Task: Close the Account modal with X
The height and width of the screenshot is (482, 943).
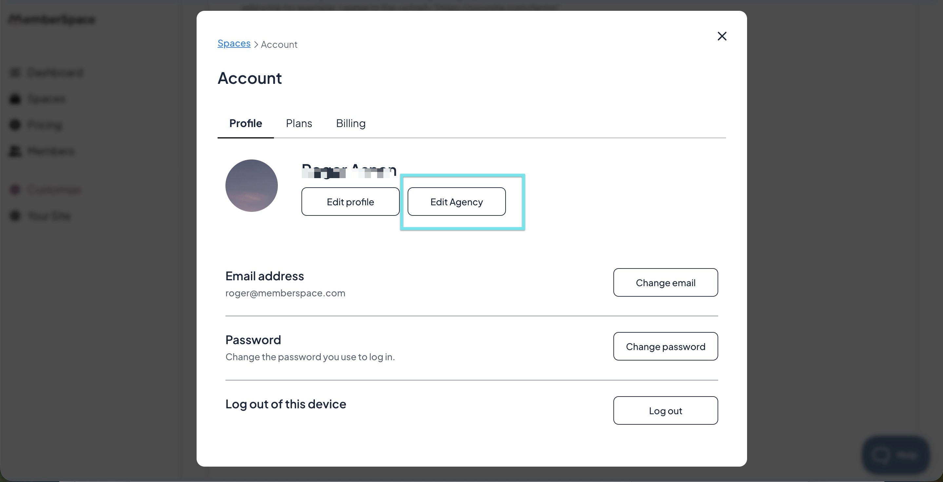Action: 722,36
